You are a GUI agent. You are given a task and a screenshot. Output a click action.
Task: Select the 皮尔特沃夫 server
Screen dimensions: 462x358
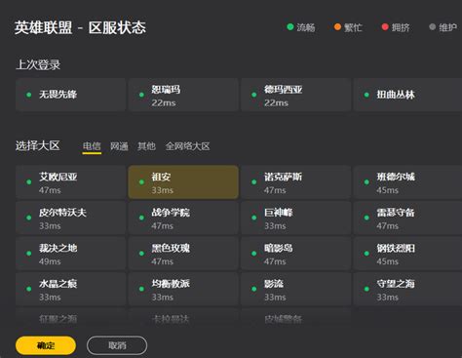click(70, 218)
